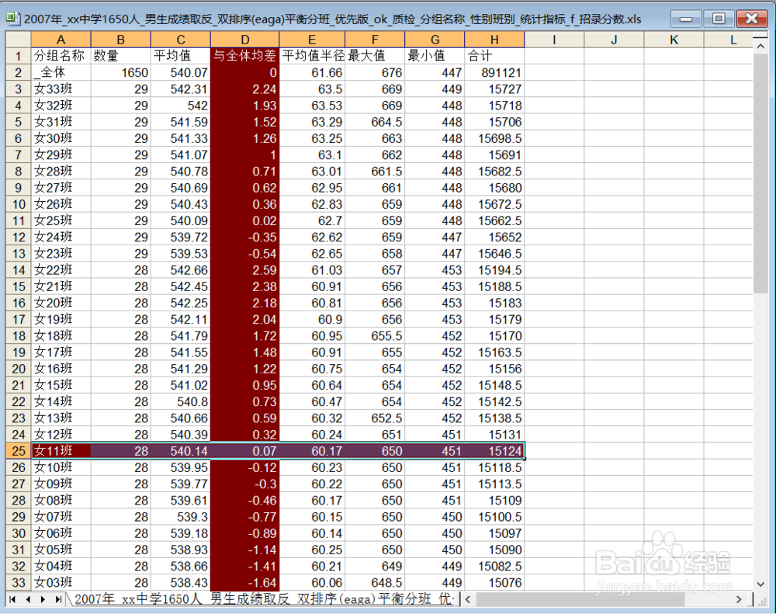
Task: Maximize the workbook window
Action: tap(719, 19)
